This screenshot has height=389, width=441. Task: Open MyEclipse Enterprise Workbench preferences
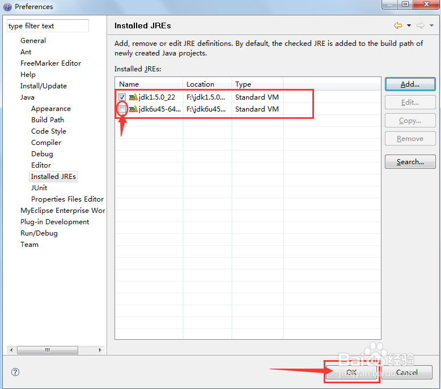point(63,211)
